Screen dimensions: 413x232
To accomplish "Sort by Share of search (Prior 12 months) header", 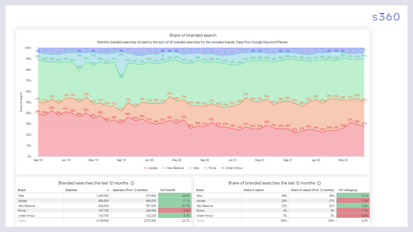I will tap(312, 190).
